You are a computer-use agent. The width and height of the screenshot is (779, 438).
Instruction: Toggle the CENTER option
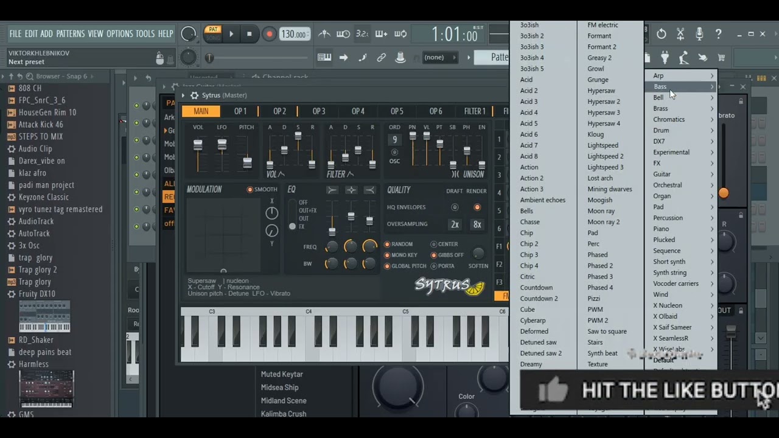(444, 244)
